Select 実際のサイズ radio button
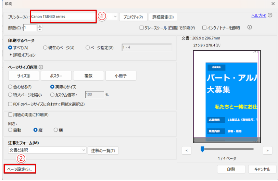278x181 pixels. 52,87
